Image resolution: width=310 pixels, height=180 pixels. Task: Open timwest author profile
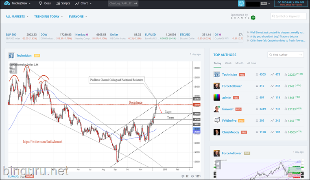228,109
